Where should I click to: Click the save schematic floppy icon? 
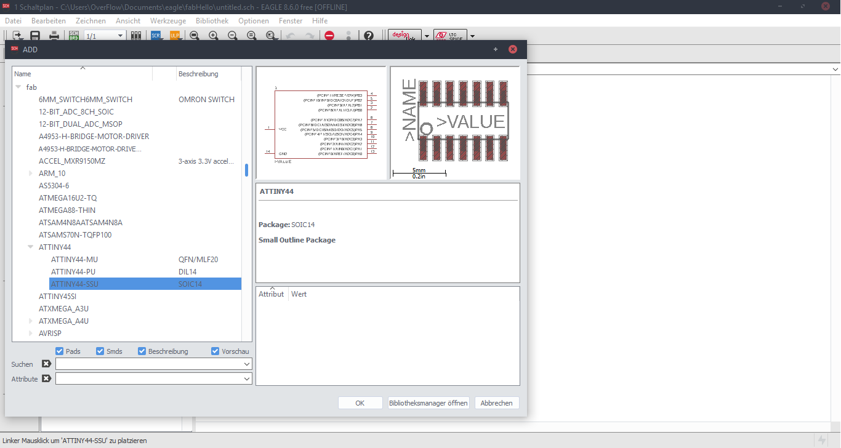click(x=35, y=36)
